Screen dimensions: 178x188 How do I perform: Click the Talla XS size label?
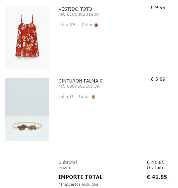point(67,25)
